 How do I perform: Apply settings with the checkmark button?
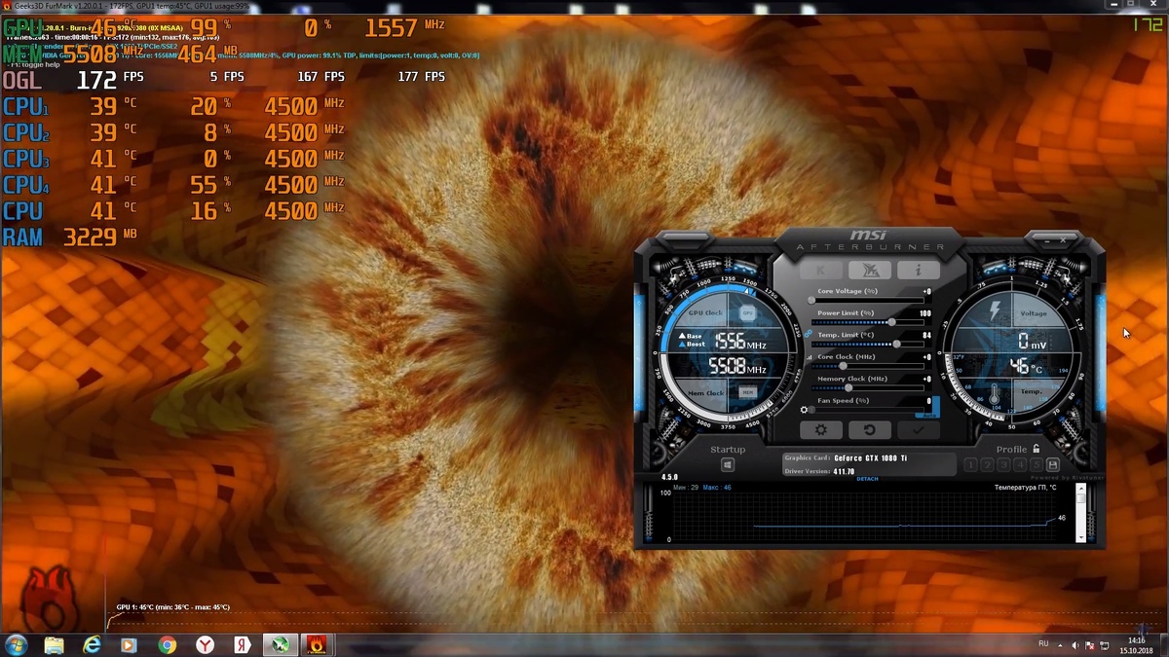click(918, 430)
